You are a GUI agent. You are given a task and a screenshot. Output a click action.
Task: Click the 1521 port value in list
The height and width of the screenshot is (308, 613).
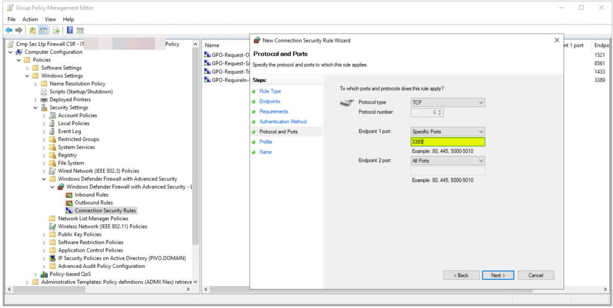(x=600, y=55)
